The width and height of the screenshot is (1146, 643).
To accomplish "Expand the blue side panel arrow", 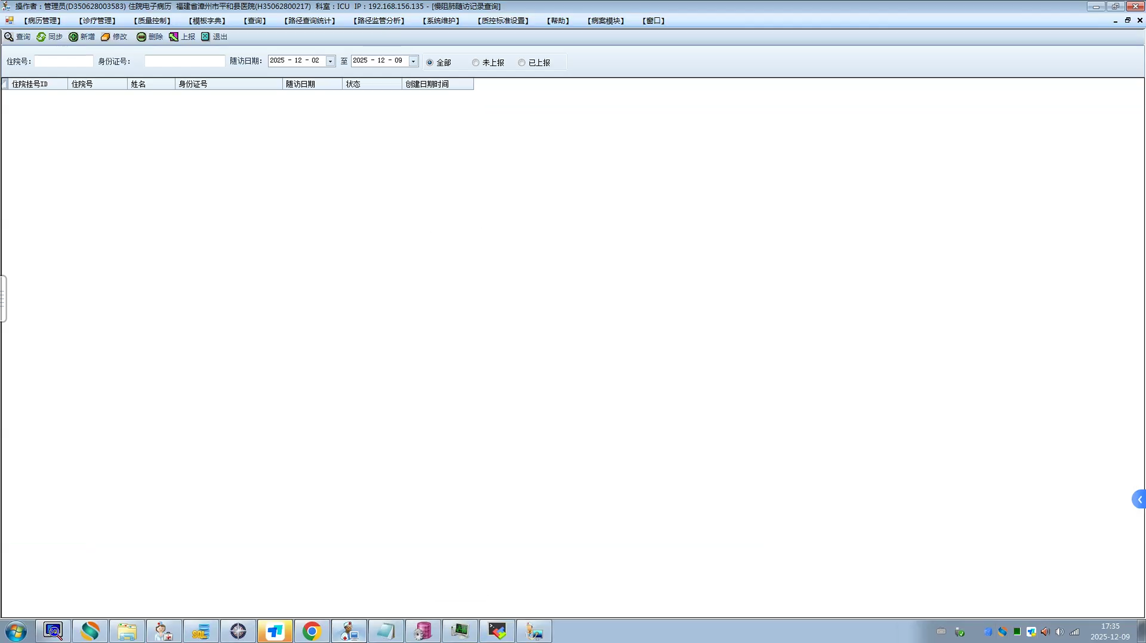I will tap(1139, 499).
